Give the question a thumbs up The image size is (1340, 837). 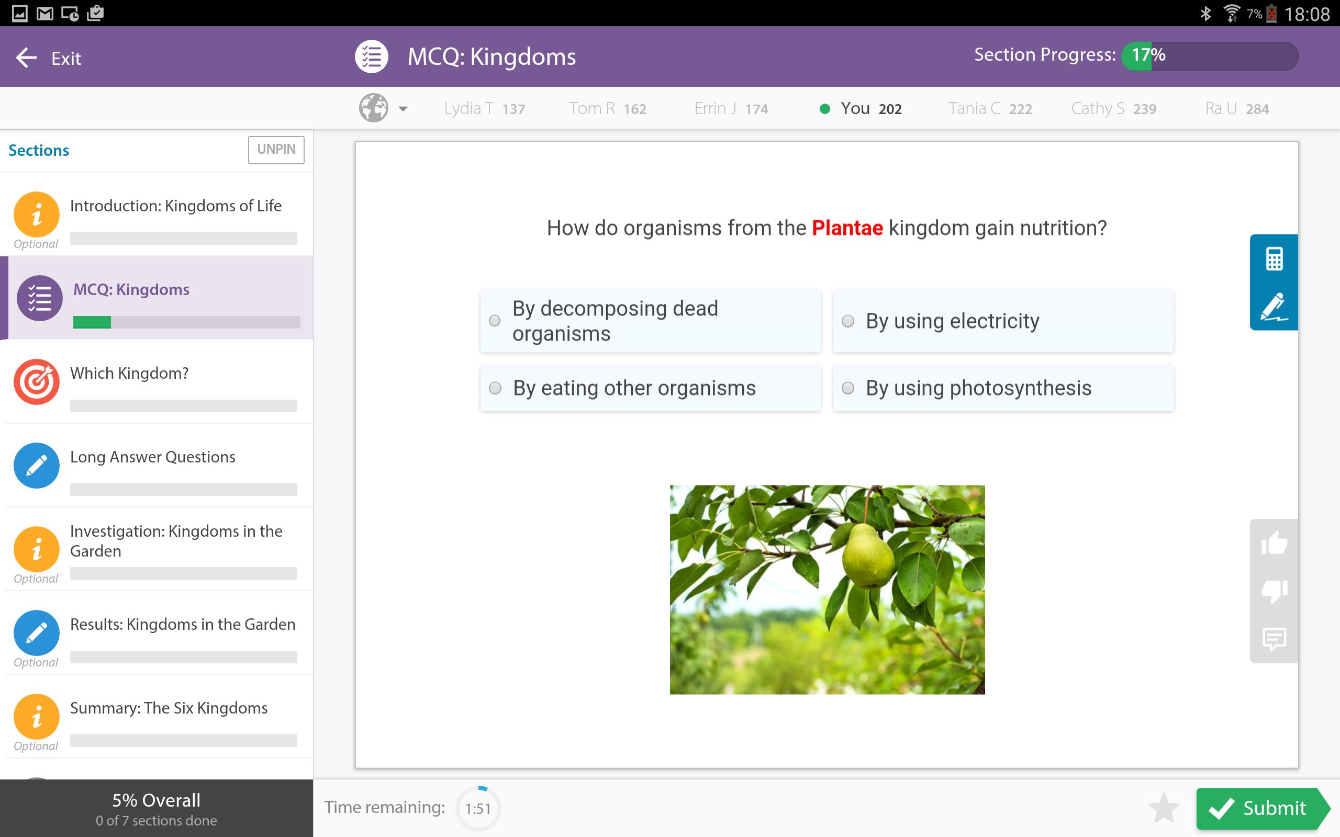pyautogui.click(x=1274, y=543)
